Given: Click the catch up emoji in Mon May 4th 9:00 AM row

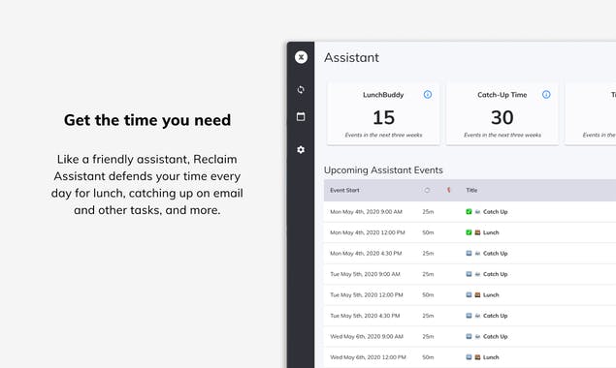Looking at the screenshot, I should (477, 212).
